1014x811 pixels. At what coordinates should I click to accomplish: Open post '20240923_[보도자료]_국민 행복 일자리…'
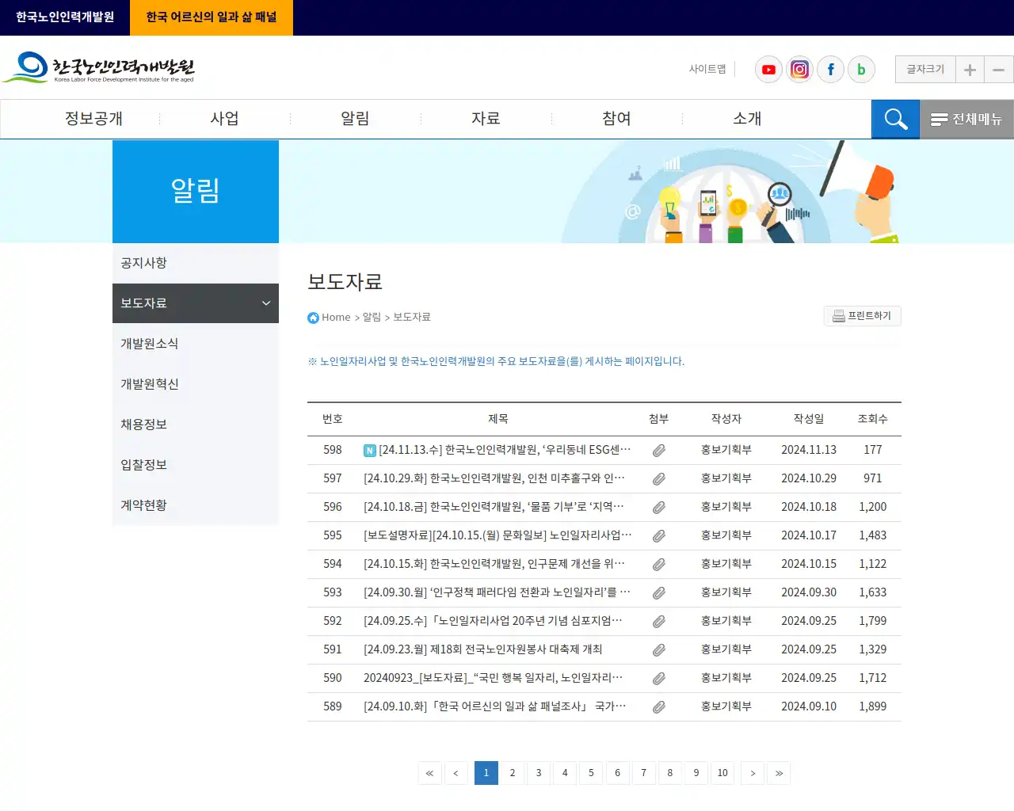click(493, 678)
